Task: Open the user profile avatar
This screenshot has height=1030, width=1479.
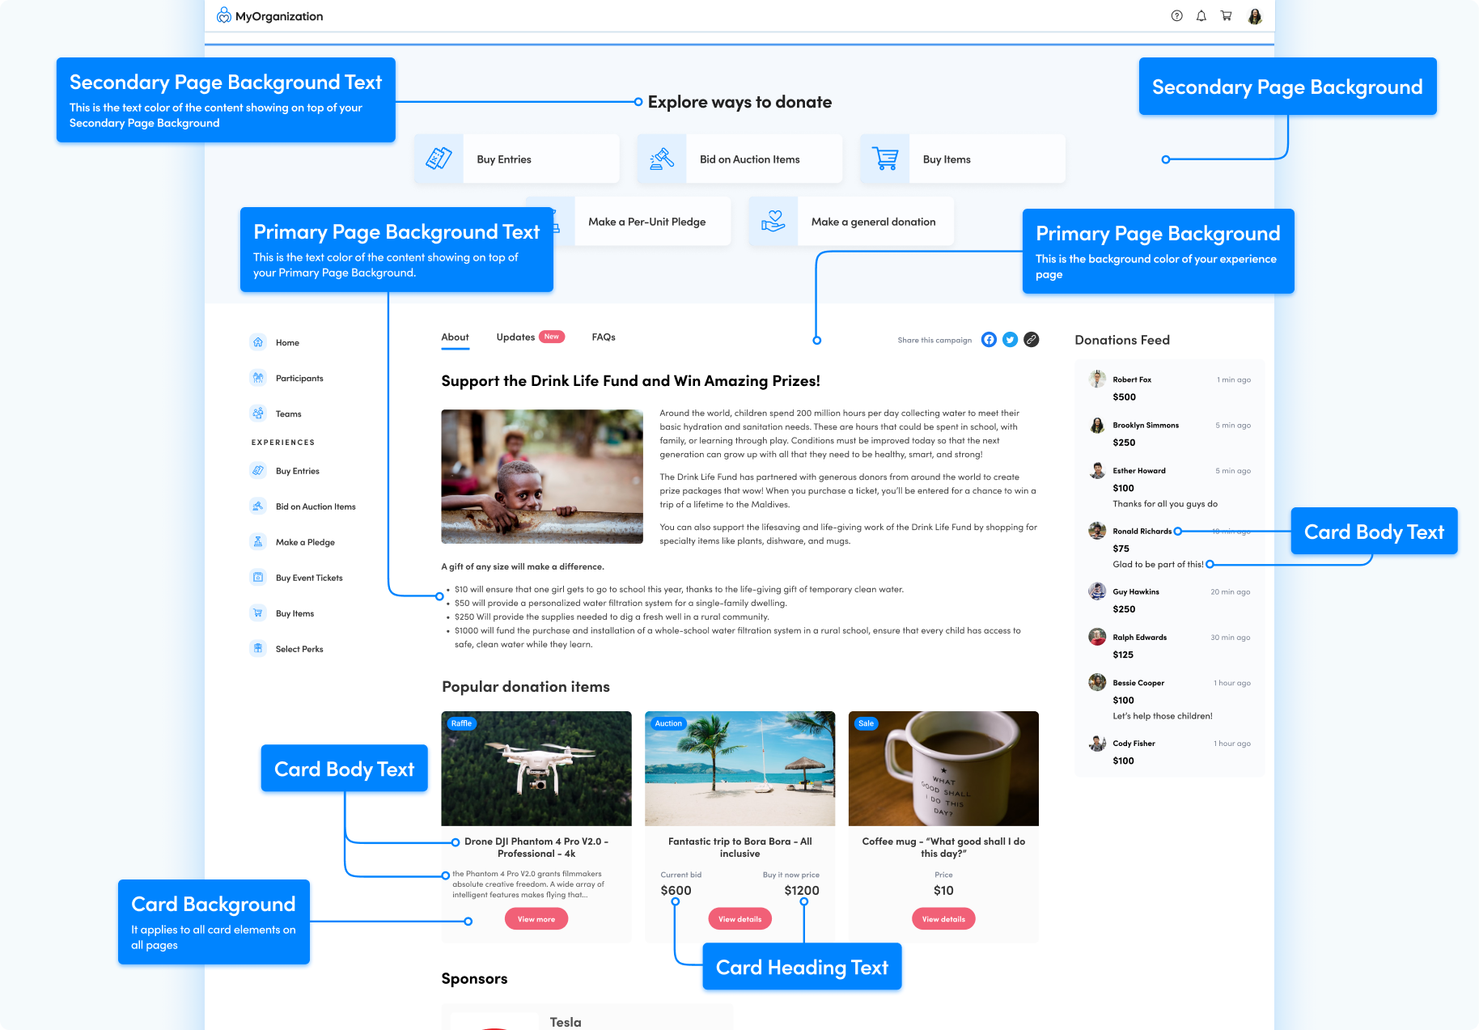Action: (x=1255, y=16)
